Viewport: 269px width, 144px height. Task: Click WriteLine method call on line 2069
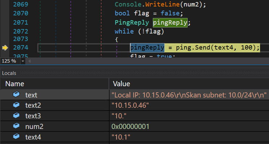[162, 4]
